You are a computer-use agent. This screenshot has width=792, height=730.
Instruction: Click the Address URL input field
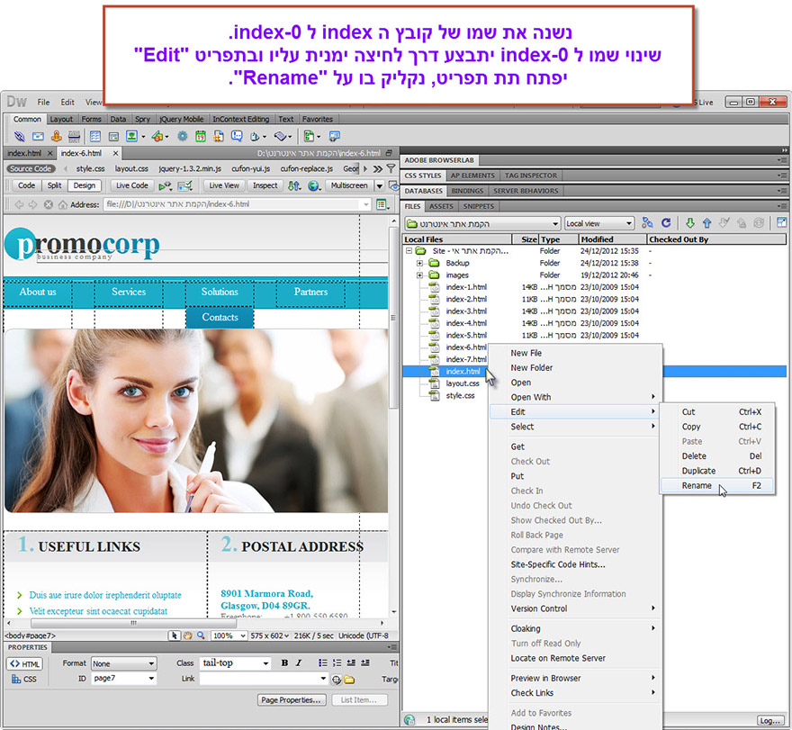point(238,204)
